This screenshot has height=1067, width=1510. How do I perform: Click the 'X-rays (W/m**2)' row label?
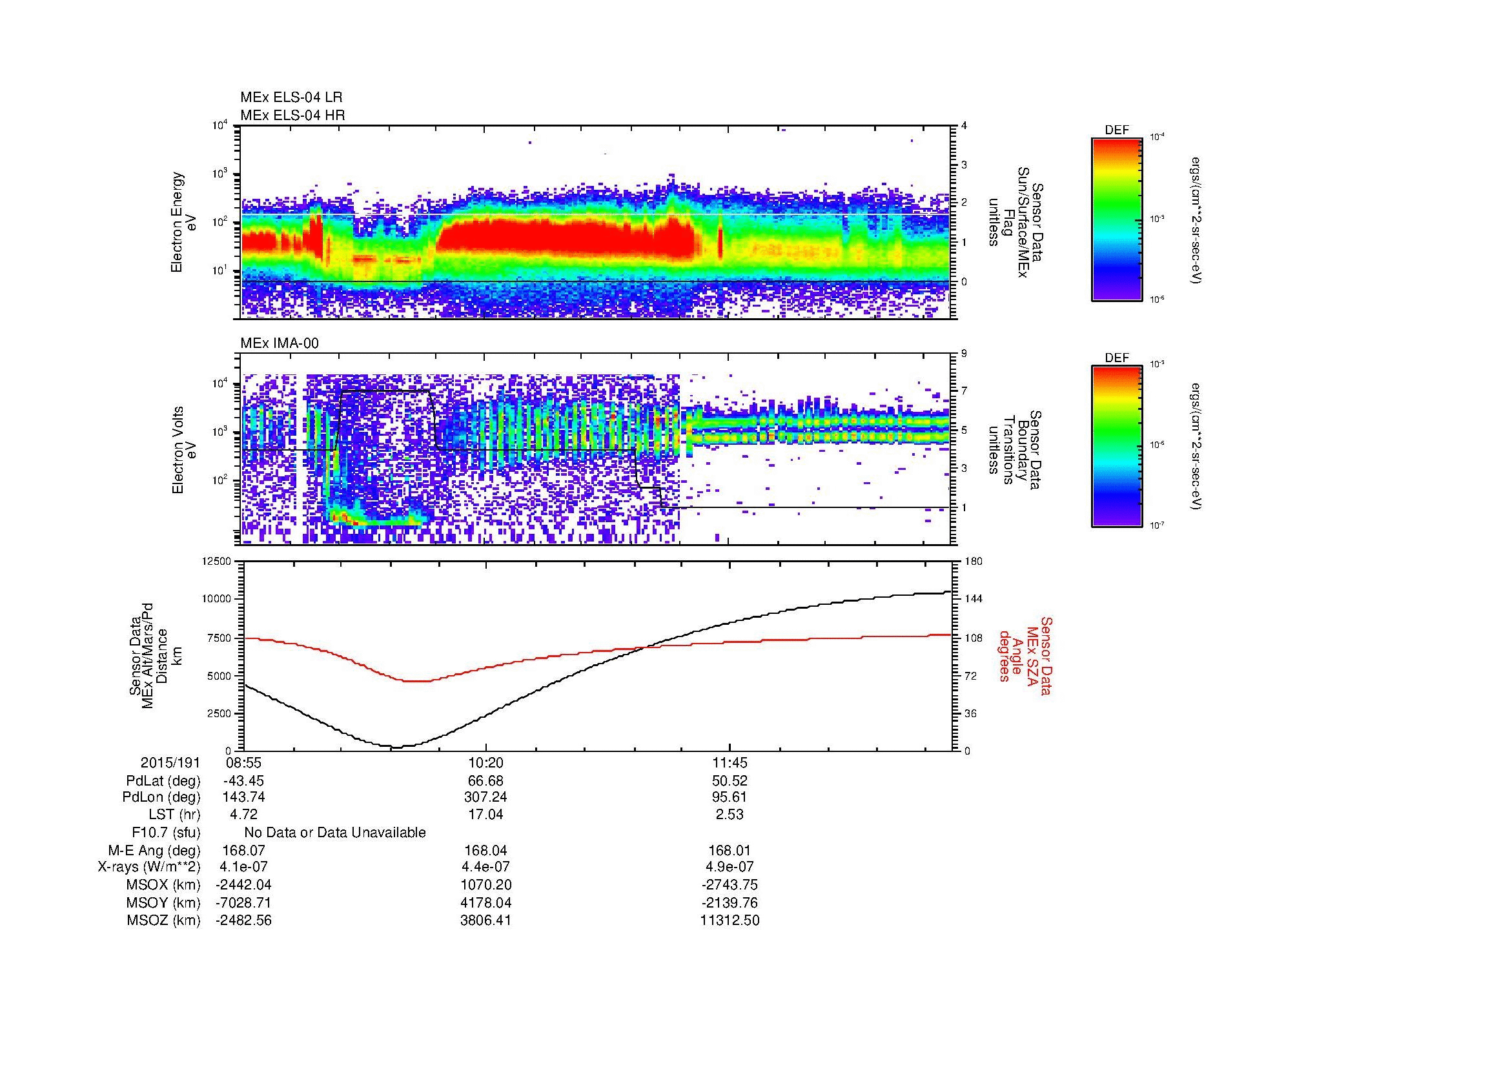point(148,867)
